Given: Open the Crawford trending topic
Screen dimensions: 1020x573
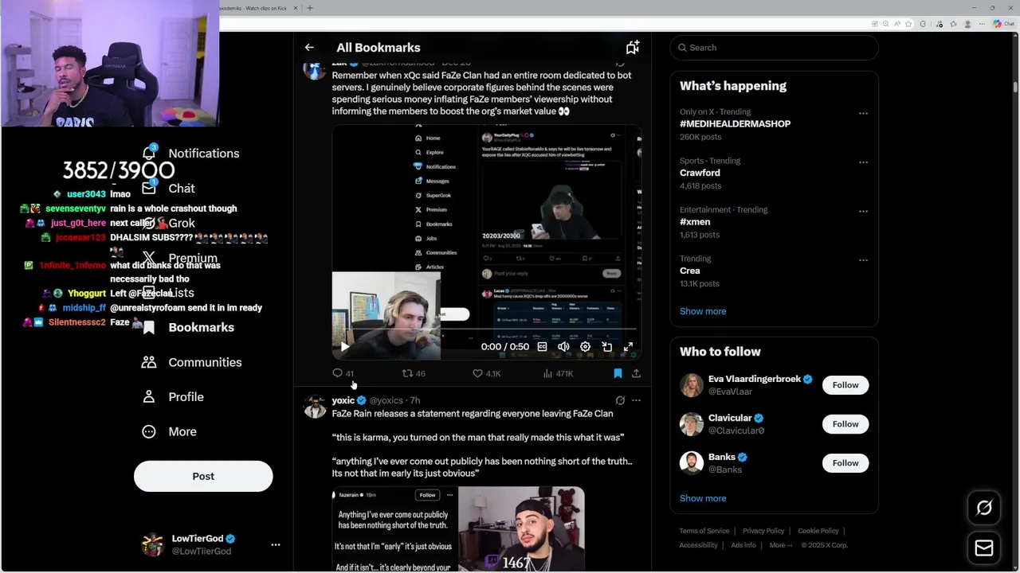Looking at the screenshot, I should [x=700, y=173].
